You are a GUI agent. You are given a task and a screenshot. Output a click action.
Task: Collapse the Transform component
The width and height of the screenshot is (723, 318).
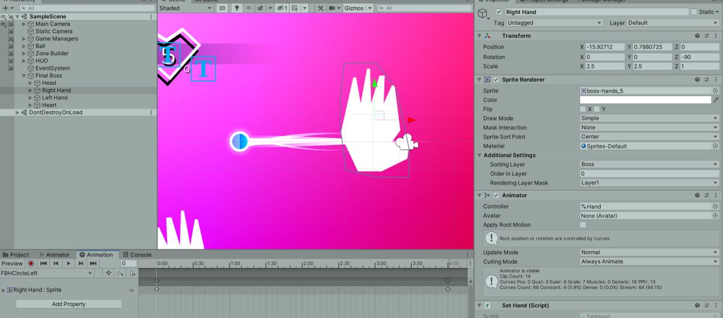[479, 36]
